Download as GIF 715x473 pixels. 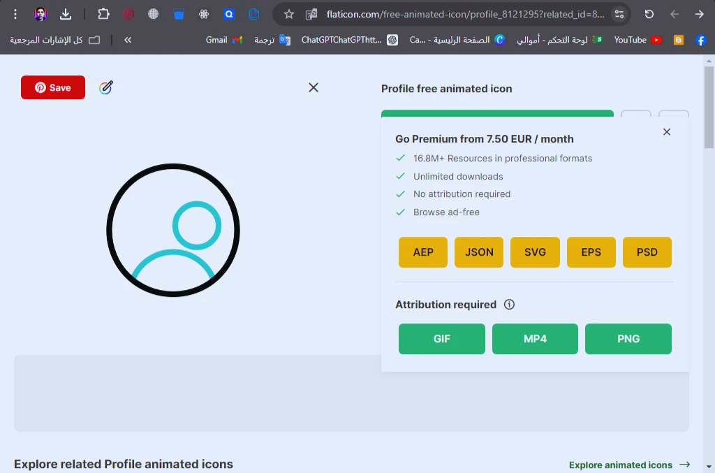click(x=442, y=339)
